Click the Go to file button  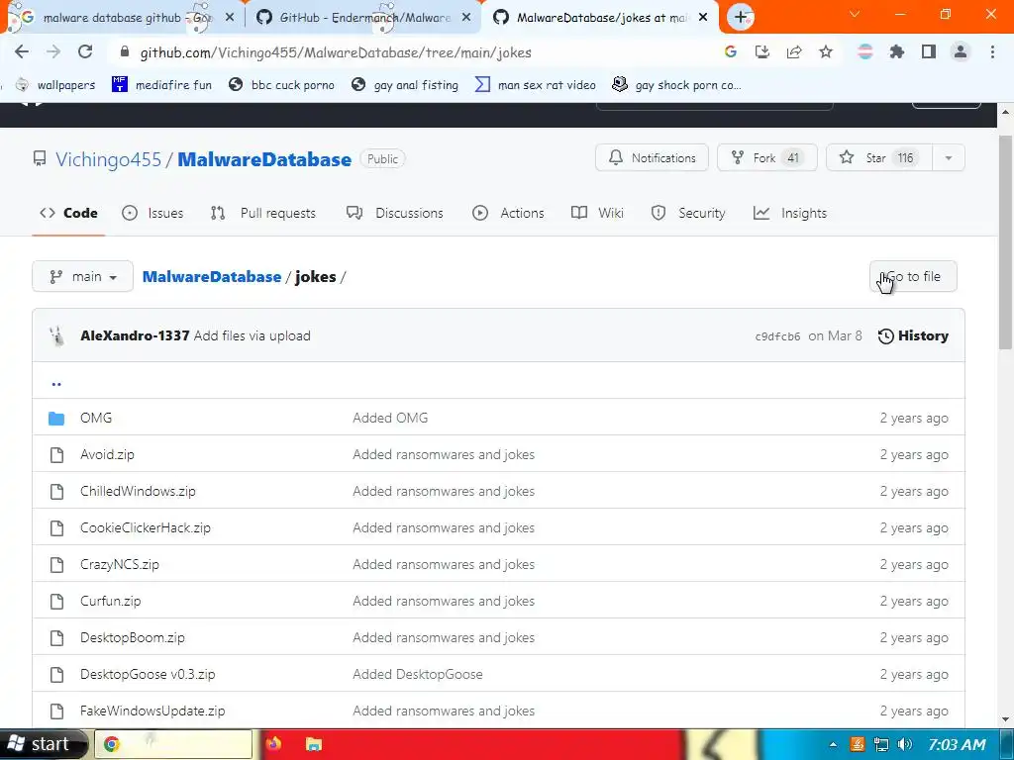pyautogui.click(x=913, y=277)
